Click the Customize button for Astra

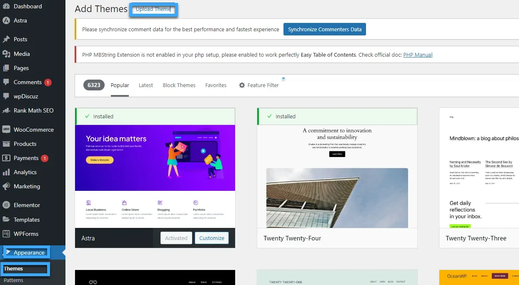212,238
